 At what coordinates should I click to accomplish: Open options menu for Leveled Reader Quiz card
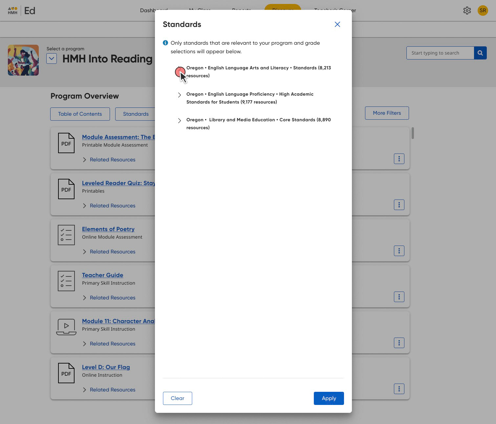click(399, 205)
